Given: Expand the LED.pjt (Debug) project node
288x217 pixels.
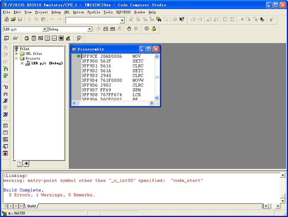Looking at the screenshot, I should 22,63.
